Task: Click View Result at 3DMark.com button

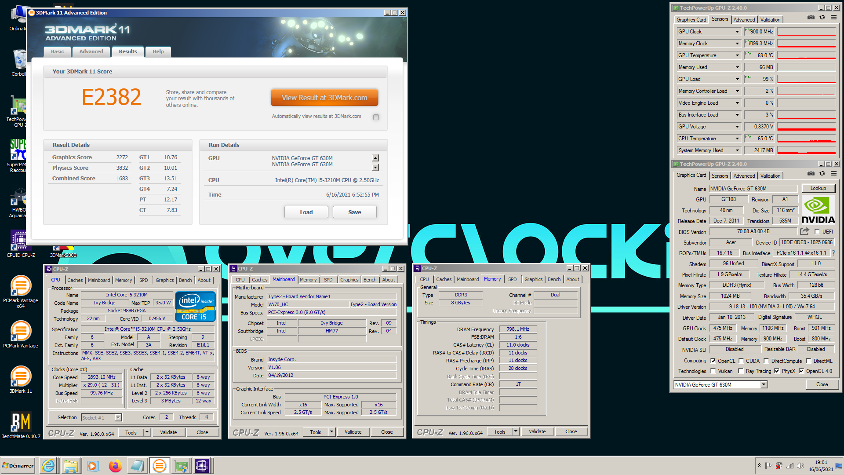Action: pyautogui.click(x=324, y=98)
